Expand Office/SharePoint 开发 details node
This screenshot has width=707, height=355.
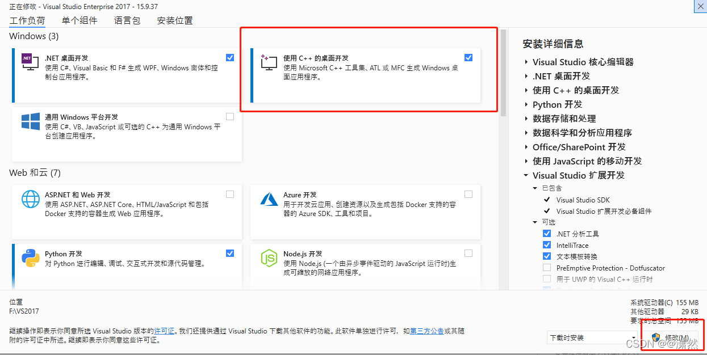(526, 147)
